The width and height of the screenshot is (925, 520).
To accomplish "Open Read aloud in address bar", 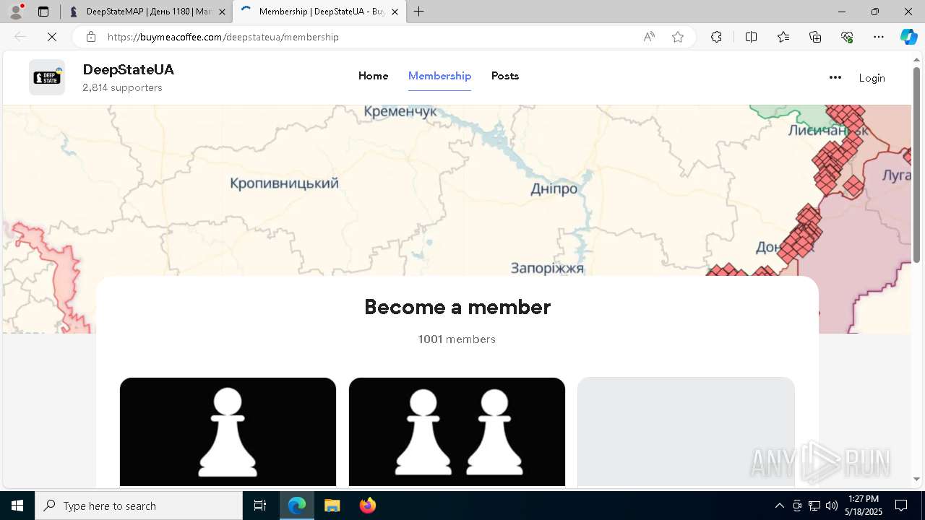I will click(649, 37).
